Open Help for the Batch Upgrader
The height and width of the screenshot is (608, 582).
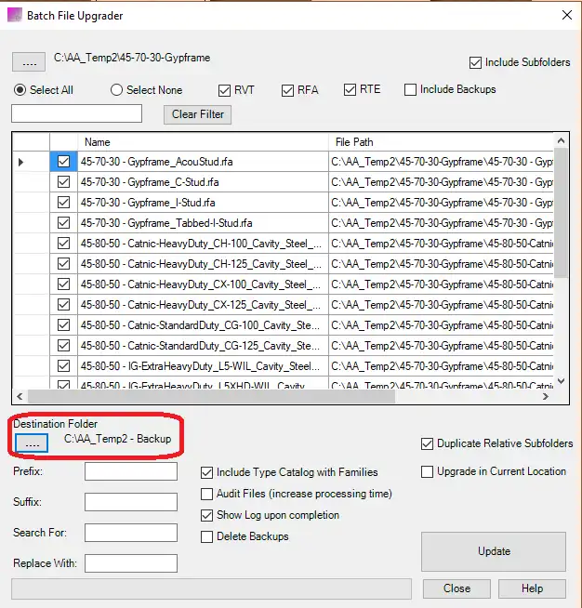(x=532, y=588)
